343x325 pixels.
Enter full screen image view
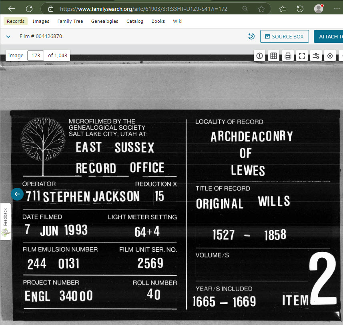point(302,56)
